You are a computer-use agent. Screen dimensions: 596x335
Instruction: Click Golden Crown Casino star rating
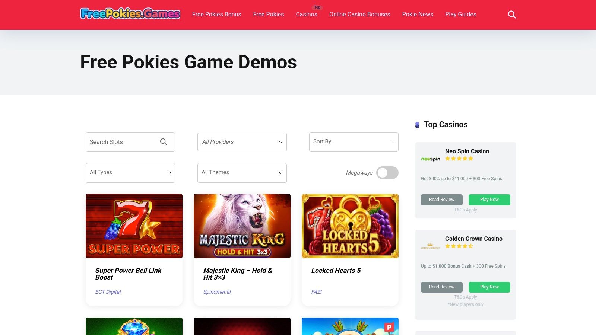(x=459, y=246)
